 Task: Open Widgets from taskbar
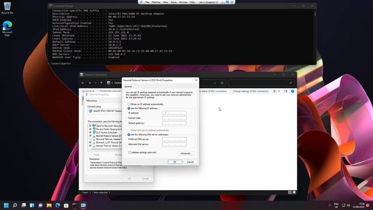(32, 205)
